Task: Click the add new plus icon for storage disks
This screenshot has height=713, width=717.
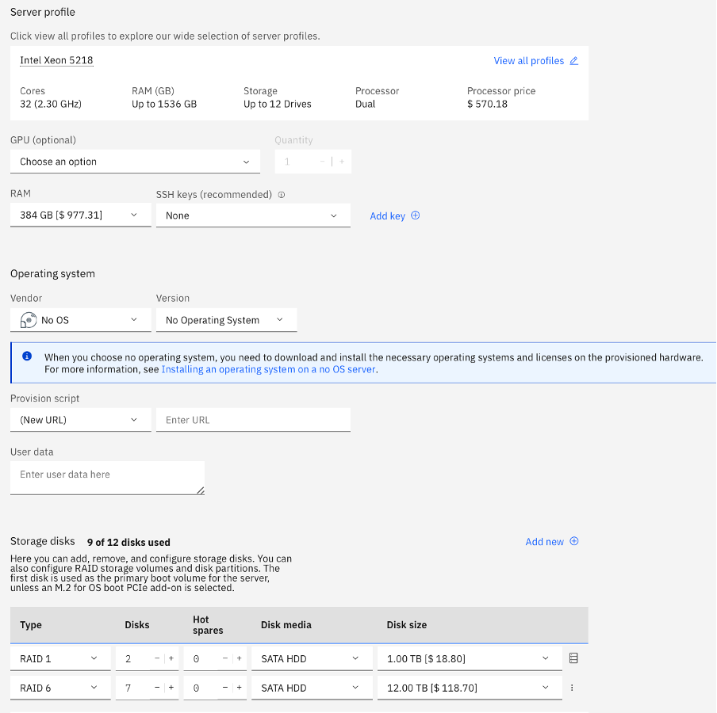Action: click(x=574, y=541)
